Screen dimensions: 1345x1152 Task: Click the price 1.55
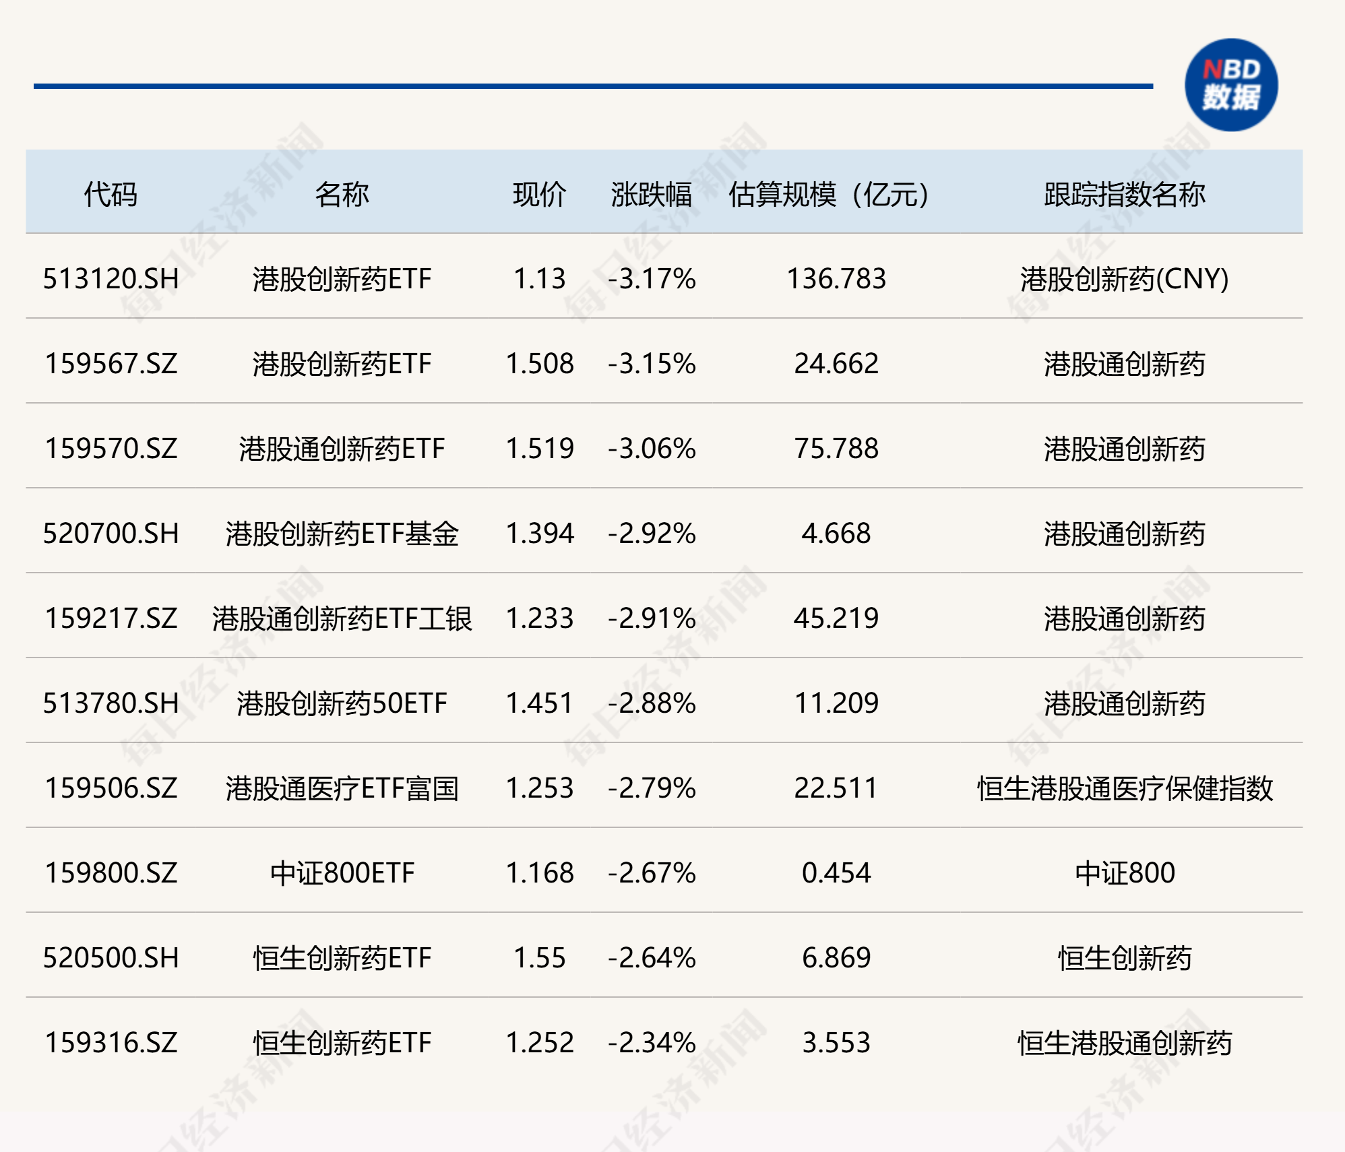point(540,957)
